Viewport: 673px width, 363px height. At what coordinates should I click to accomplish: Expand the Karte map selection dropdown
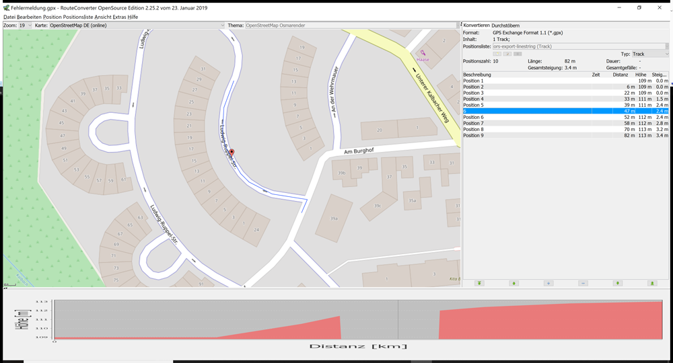[x=222, y=26]
